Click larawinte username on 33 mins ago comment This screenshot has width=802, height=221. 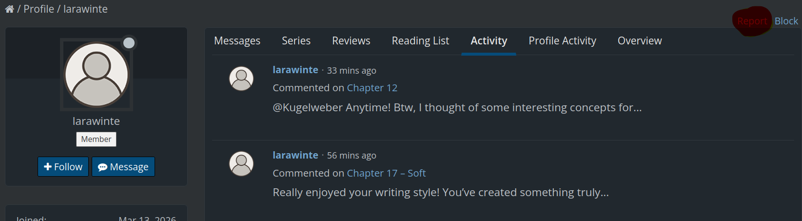click(x=295, y=70)
